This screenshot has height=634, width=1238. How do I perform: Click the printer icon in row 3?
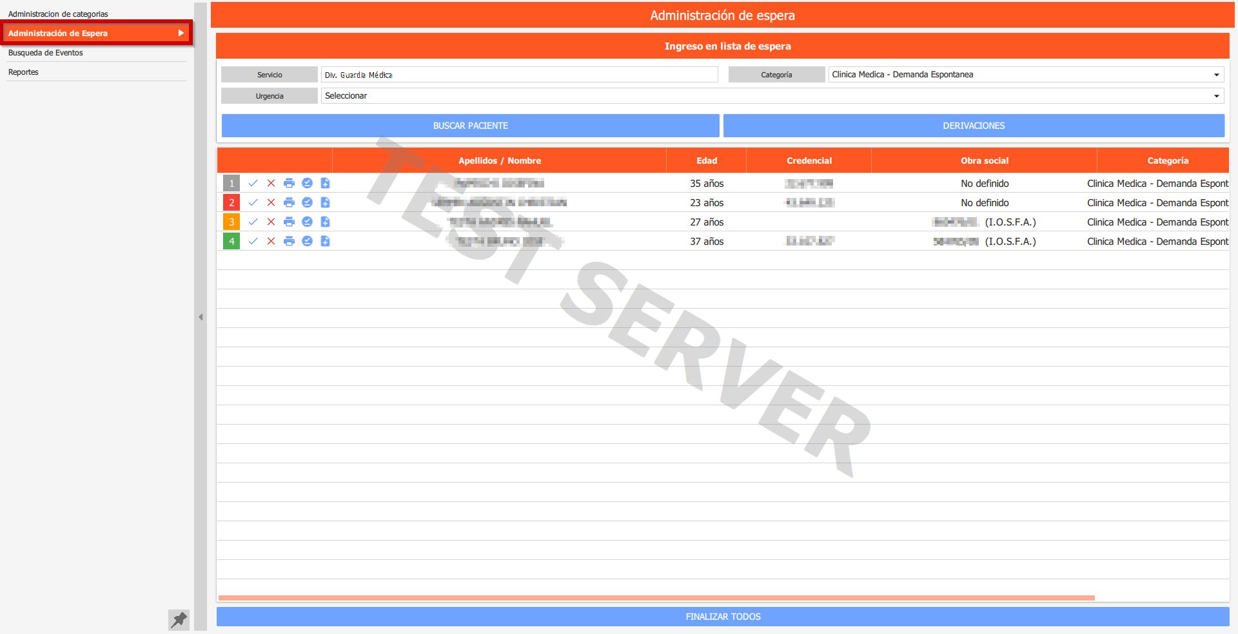(289, 222)
